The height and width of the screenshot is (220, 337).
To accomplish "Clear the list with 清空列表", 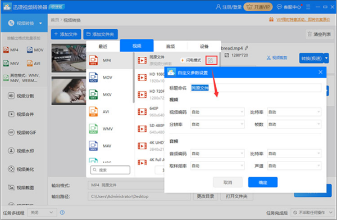I will [x=320, y=34].
